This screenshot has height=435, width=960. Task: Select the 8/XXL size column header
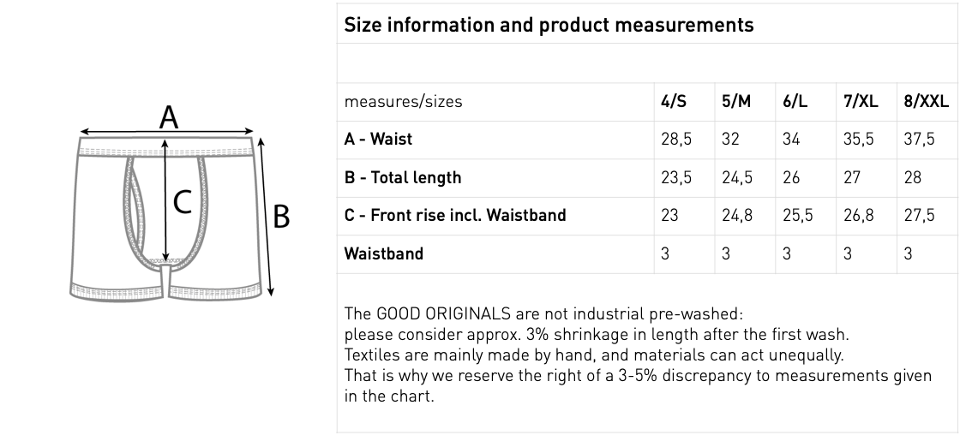click(x=926, y=101)
